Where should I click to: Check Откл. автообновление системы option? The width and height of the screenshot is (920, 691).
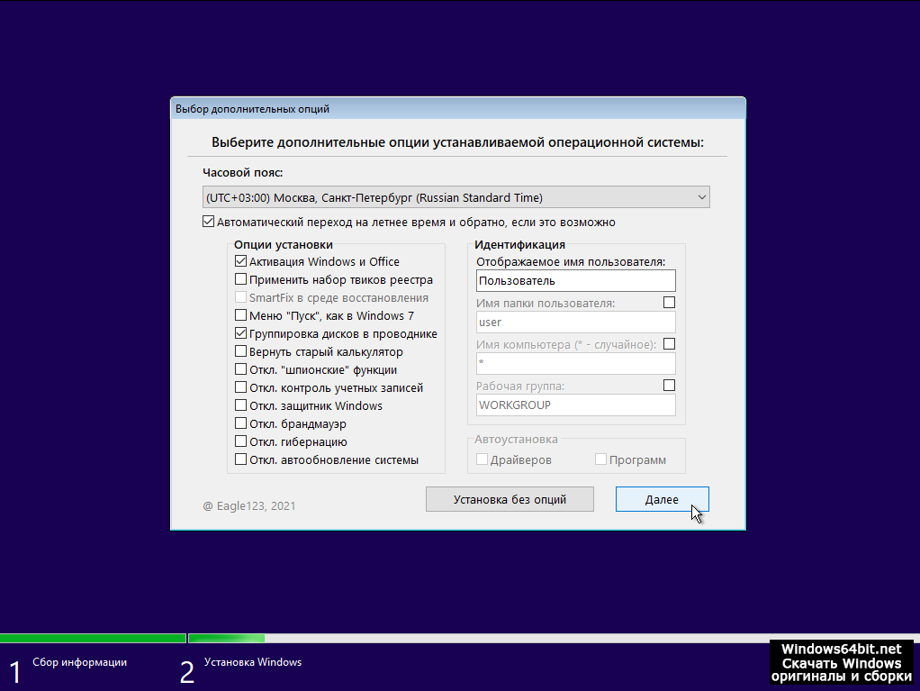click(x=240, y=459)
